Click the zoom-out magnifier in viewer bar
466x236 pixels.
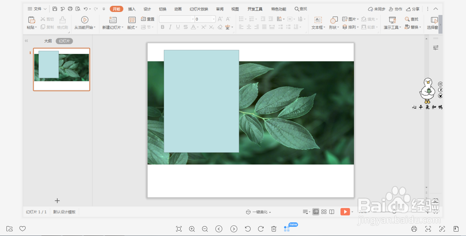coord(205,229)
